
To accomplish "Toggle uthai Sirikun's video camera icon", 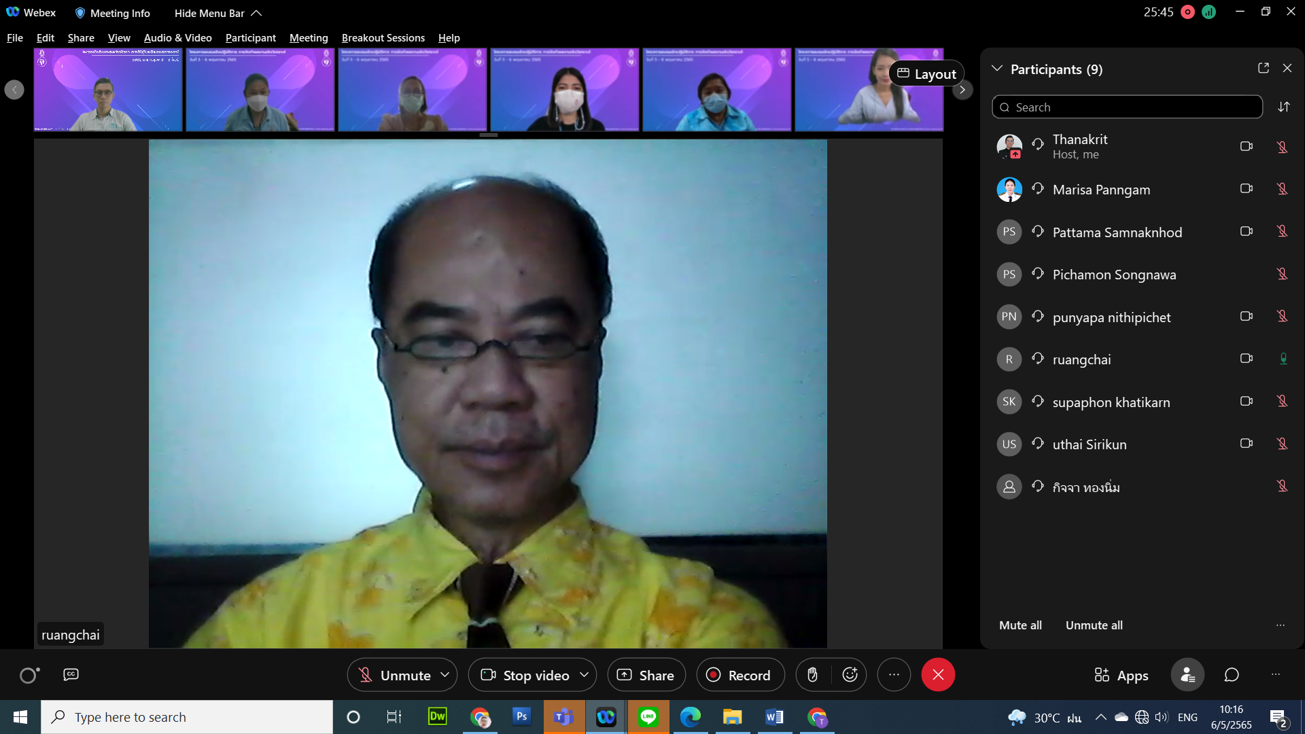I will 1246,444.
